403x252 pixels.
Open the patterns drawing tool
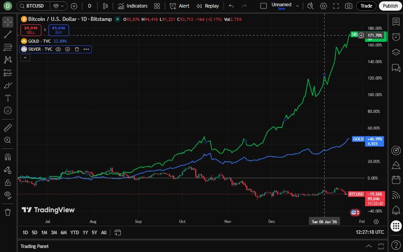[8, 60]
